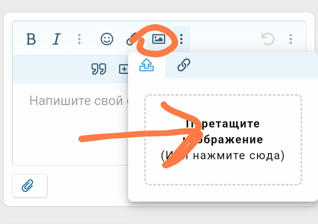Open the rightmost three-dot editor menu

(291, 39)
